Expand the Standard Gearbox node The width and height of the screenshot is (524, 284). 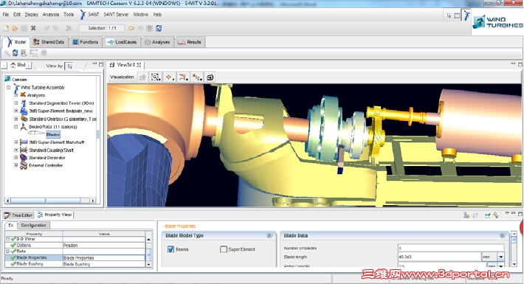[15, 119]
